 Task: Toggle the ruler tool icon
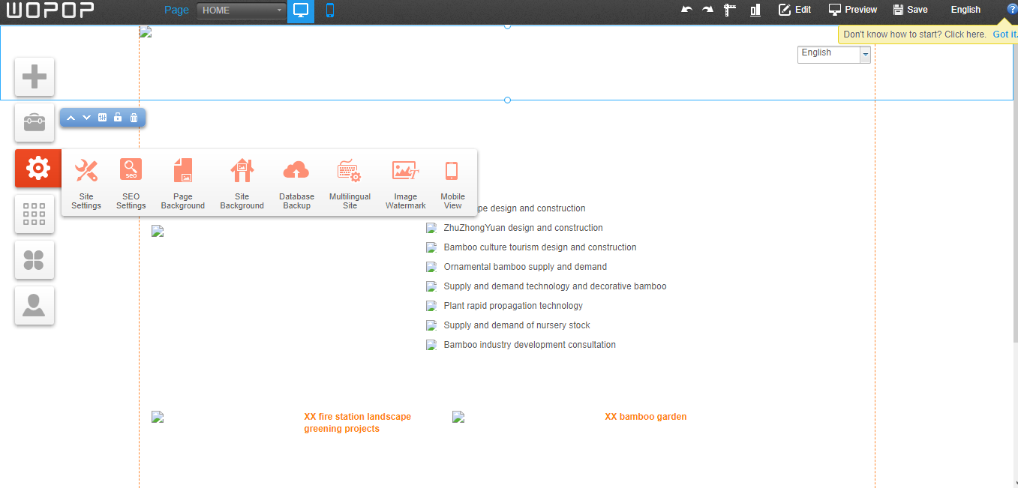[730, 10]
